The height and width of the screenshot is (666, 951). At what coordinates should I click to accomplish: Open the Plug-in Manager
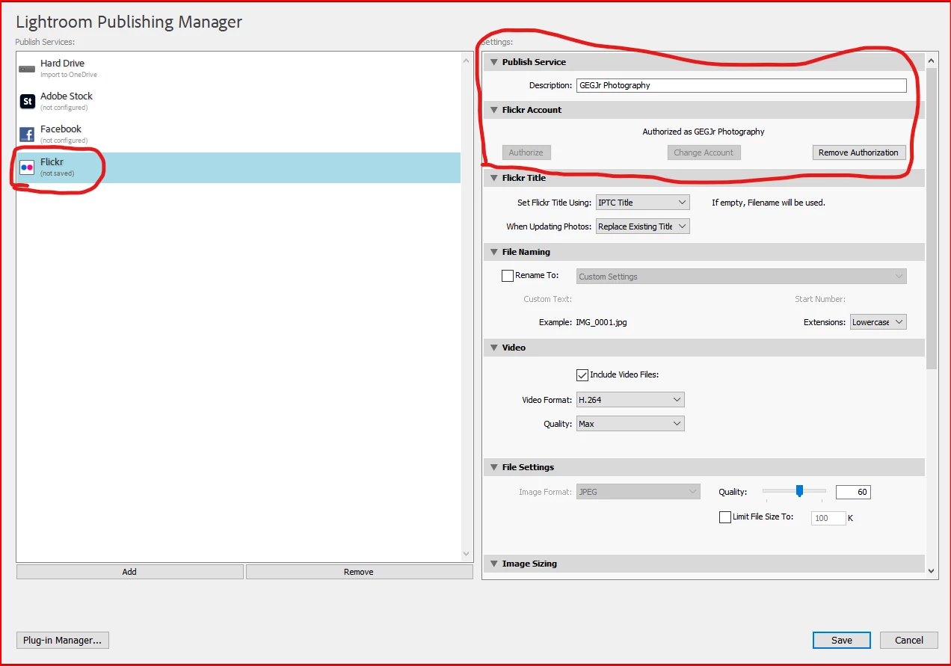point(63,641)
